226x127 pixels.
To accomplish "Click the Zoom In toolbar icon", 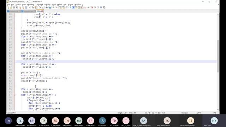I will 53,7.
